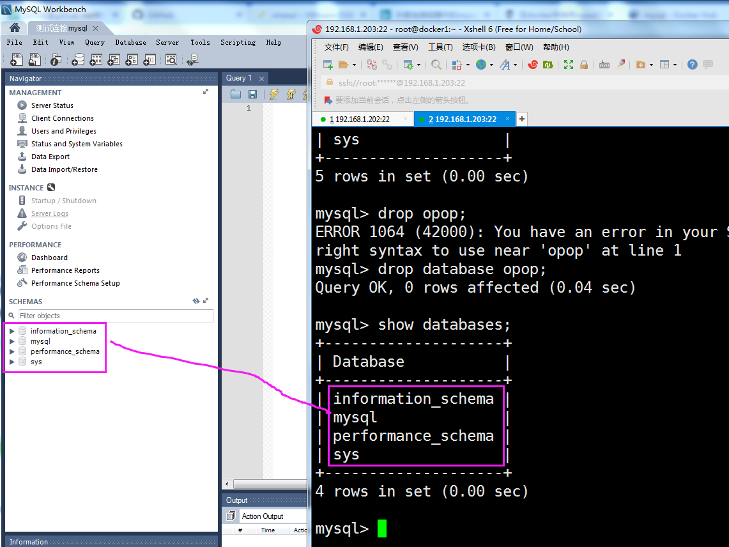This screenshot has width=729, height=547.
Task: Open Server Logs link
Action: tap(50, 213)
